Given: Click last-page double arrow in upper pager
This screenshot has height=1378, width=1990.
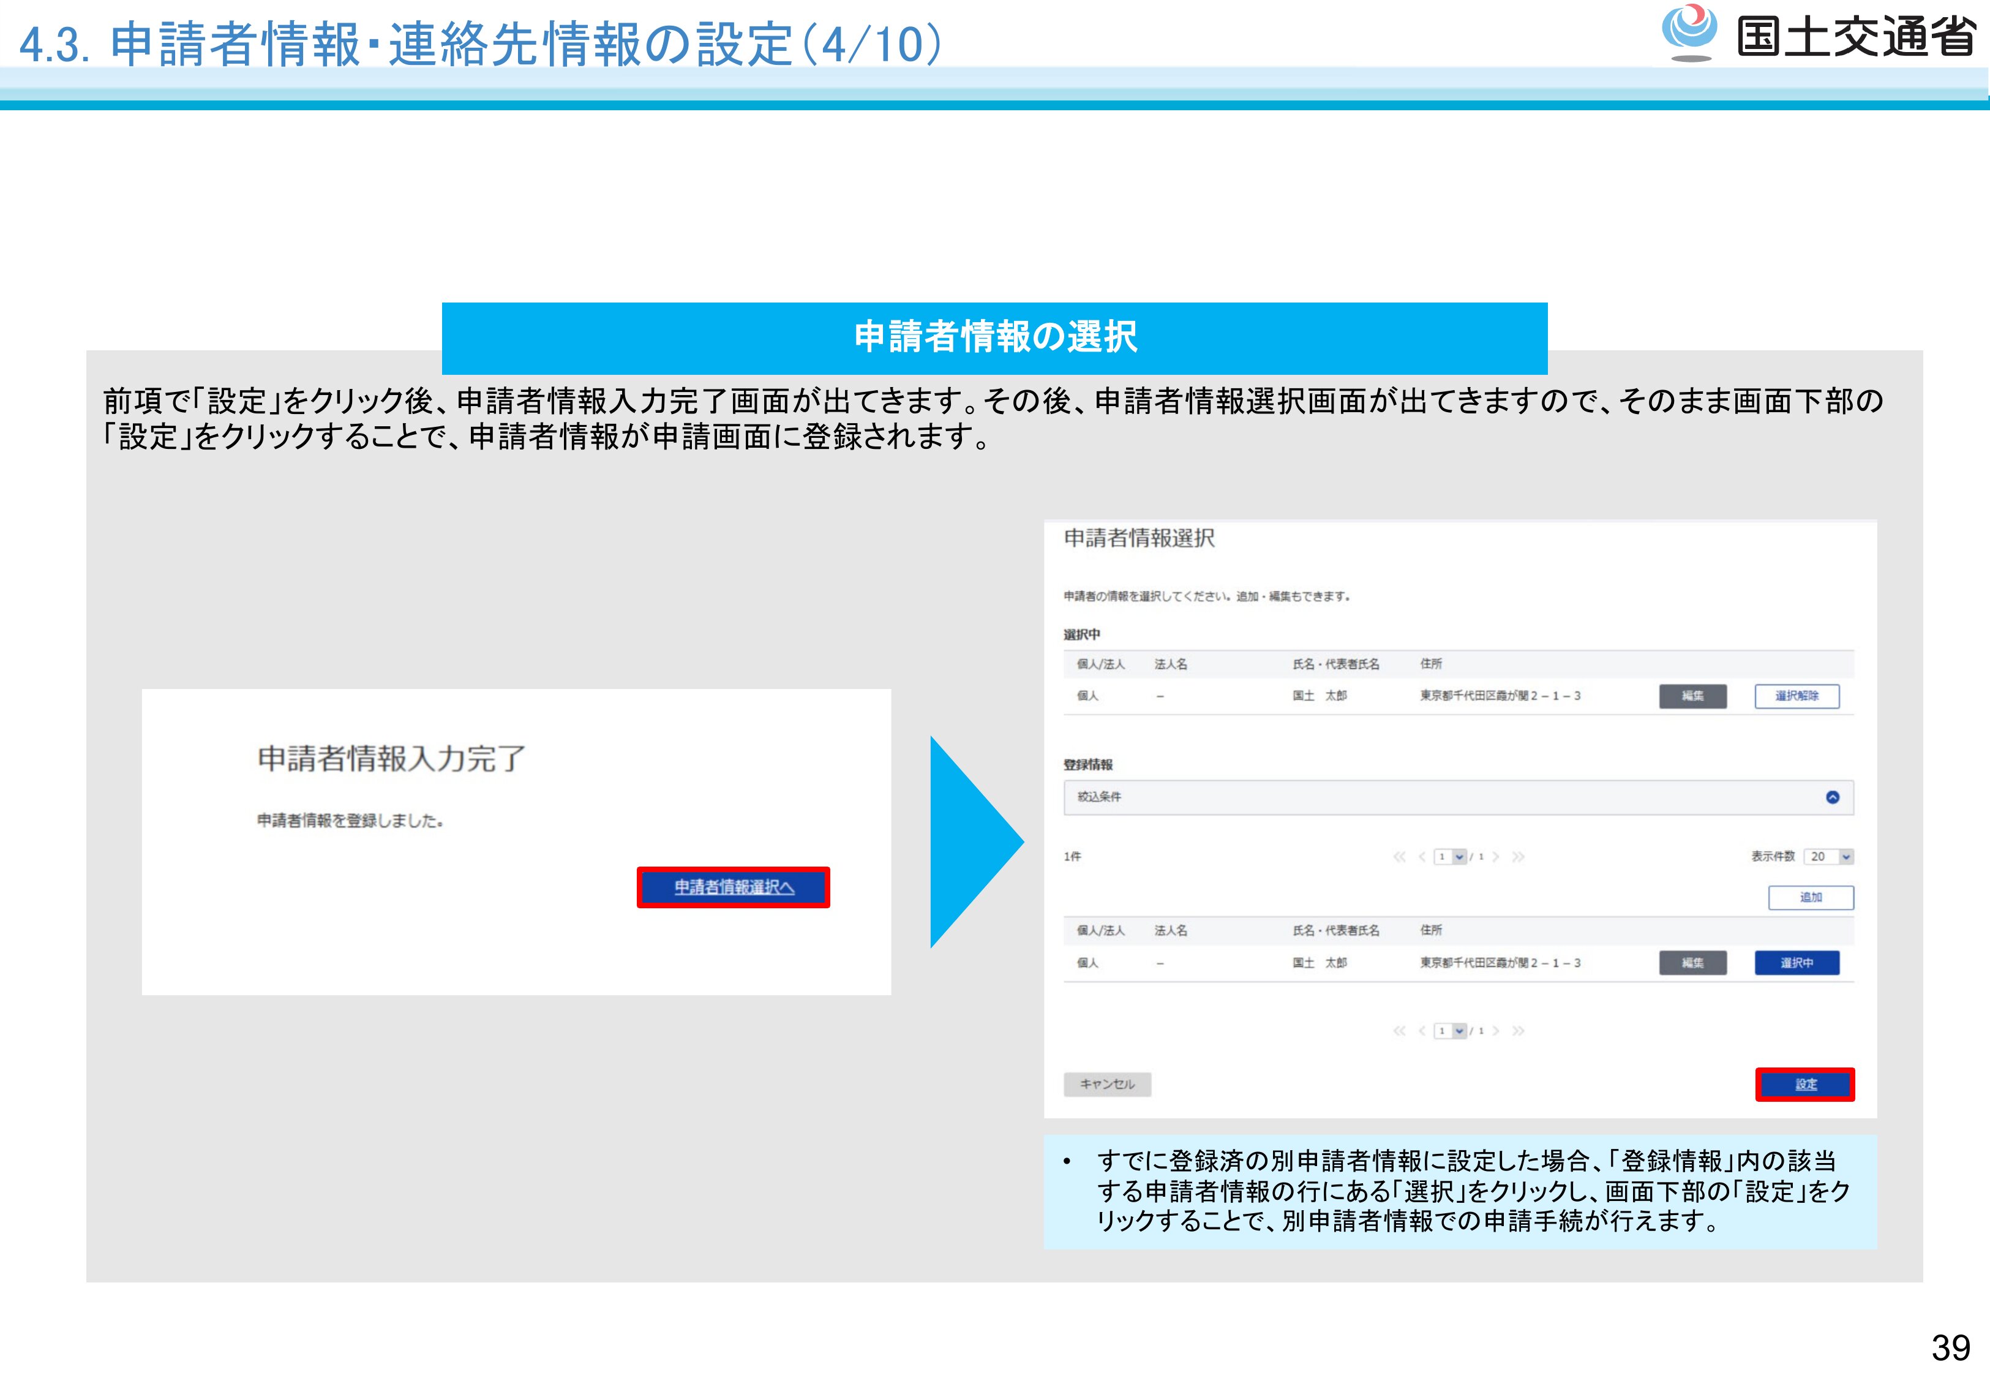Looking at the screenshot, I should coord(1518,856).
